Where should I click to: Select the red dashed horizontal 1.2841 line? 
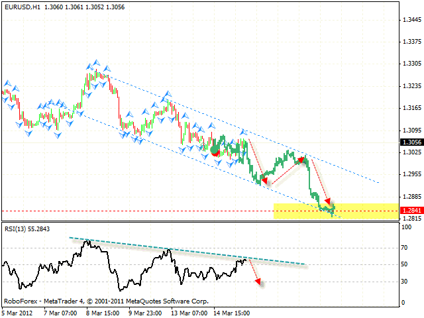(x=132, y=211)
